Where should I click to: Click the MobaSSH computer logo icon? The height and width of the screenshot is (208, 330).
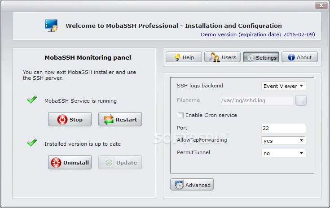[x=51, y=26]
